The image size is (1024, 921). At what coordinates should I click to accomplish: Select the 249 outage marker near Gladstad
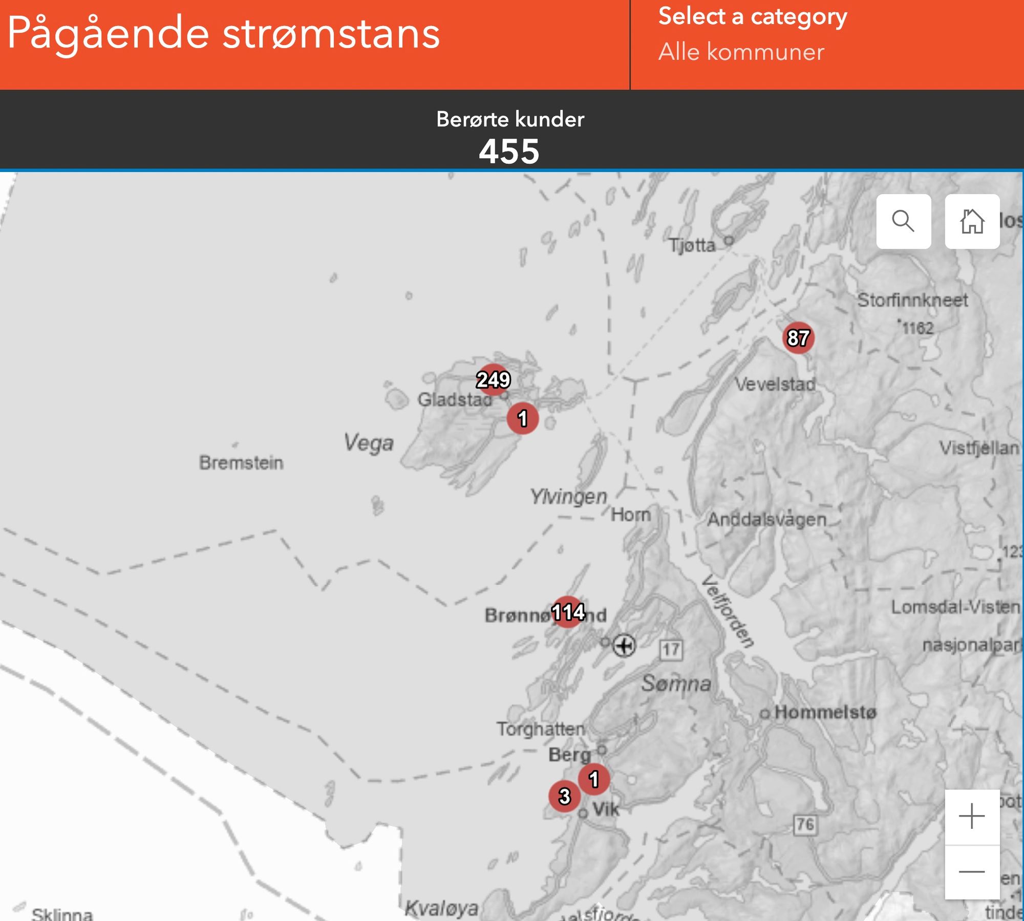coord(493,379)
